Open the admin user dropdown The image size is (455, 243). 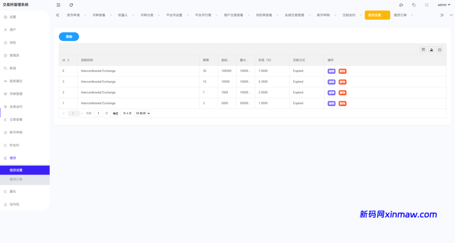coord(443,5)
